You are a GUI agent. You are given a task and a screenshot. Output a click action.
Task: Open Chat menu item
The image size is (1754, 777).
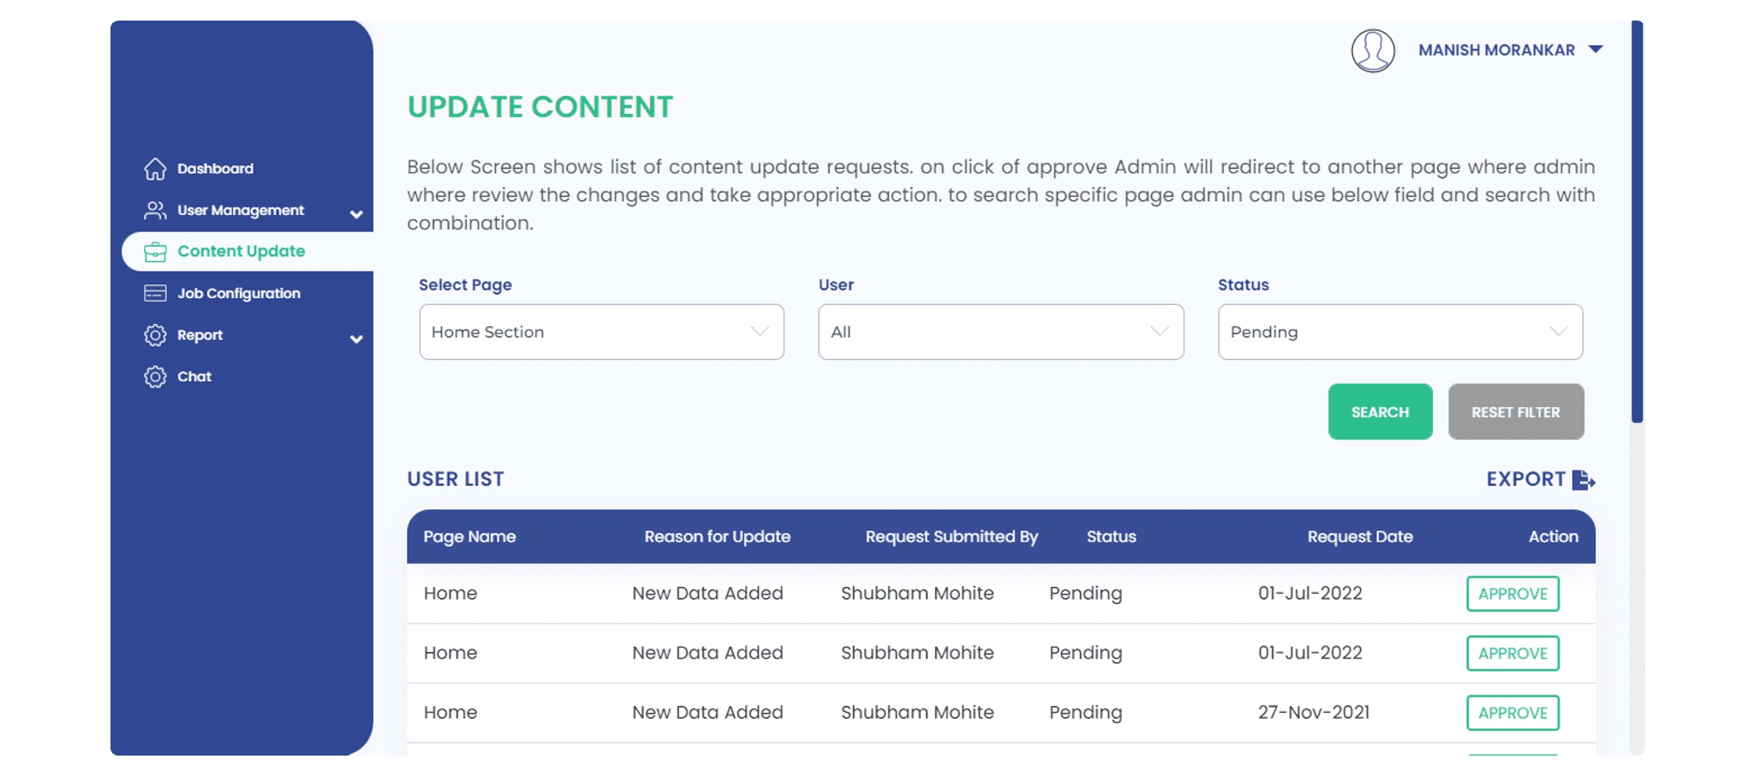194,376
